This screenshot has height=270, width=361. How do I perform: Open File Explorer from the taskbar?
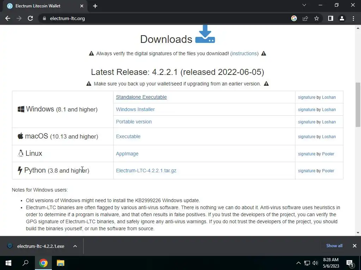[x=60, y=263]
